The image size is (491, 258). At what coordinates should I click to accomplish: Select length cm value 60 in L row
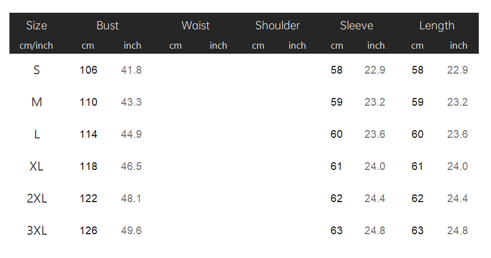(417, 135)
